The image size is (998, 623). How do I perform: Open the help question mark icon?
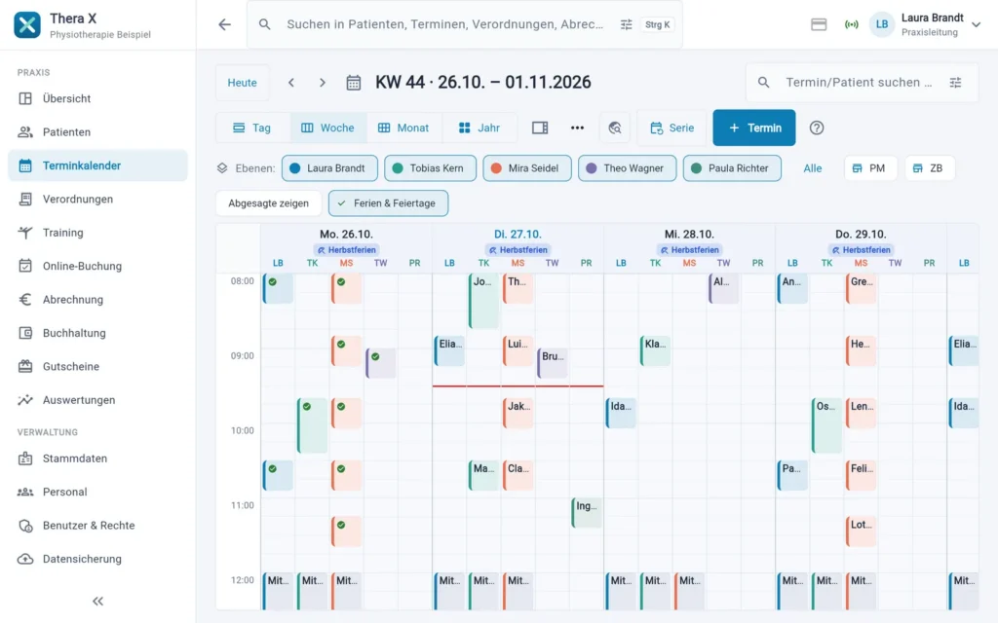[x=817, y=128]
